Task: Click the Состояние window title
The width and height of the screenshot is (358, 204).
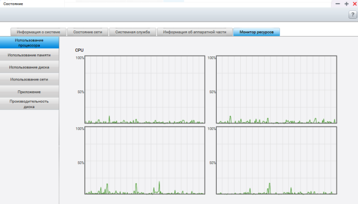Action: coord(13,4)
